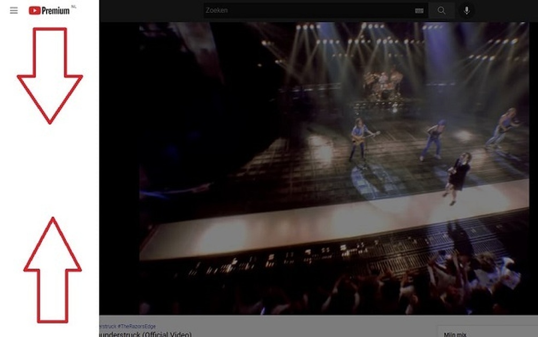Go to the YouTube Premium home logo
This screenshot has height=337, width=538.
pos(49,11)
